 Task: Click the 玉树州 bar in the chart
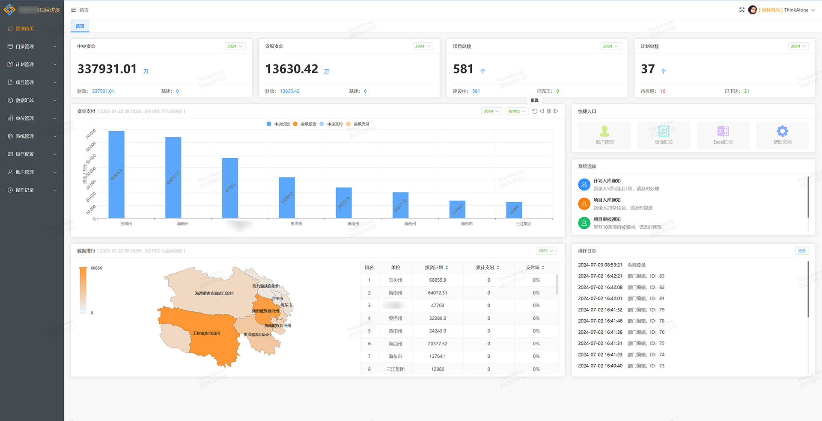click(x=116, y=174)
